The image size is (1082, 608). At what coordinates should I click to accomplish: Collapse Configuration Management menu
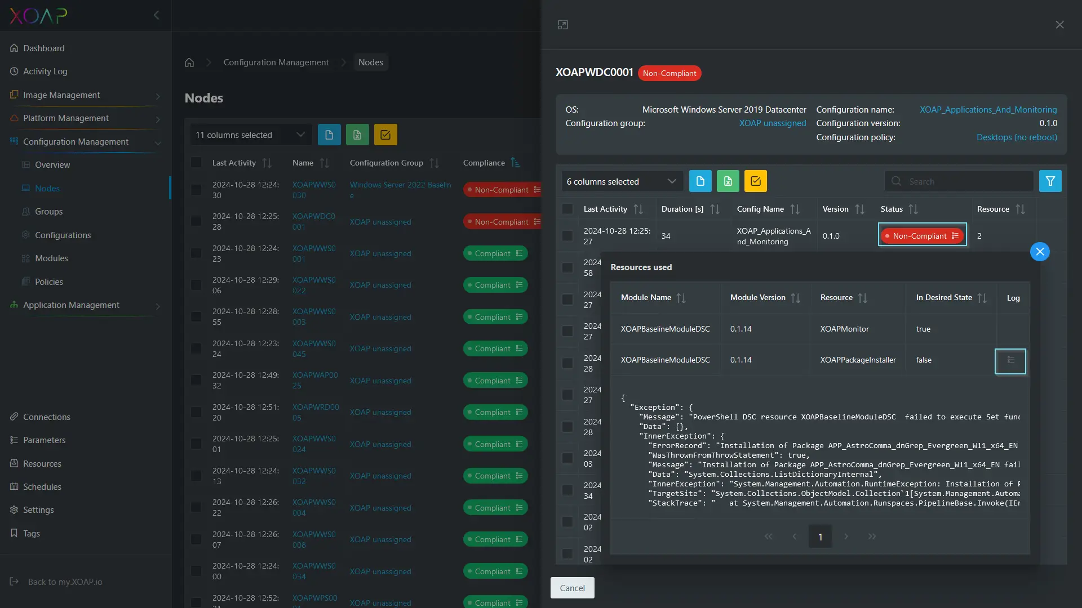point(85,142)
